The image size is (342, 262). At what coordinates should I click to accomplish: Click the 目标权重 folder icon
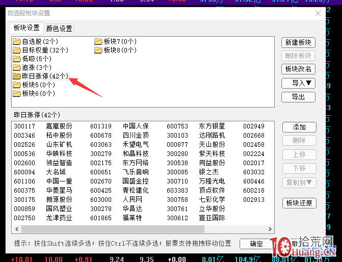tap(17, 50)
